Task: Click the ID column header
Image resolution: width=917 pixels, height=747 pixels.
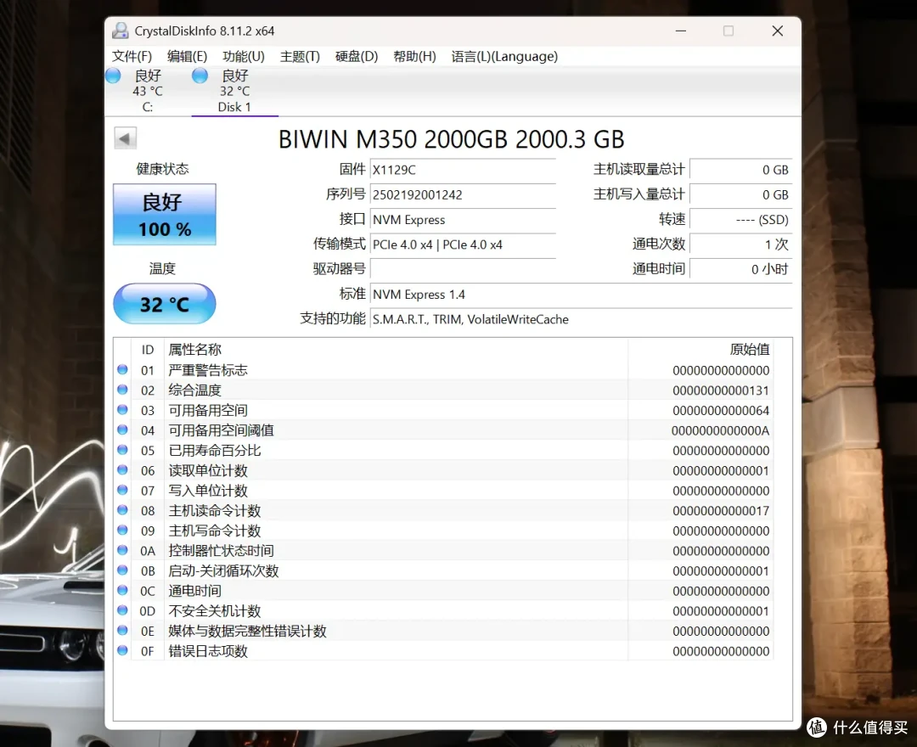Action: point(148,350)
